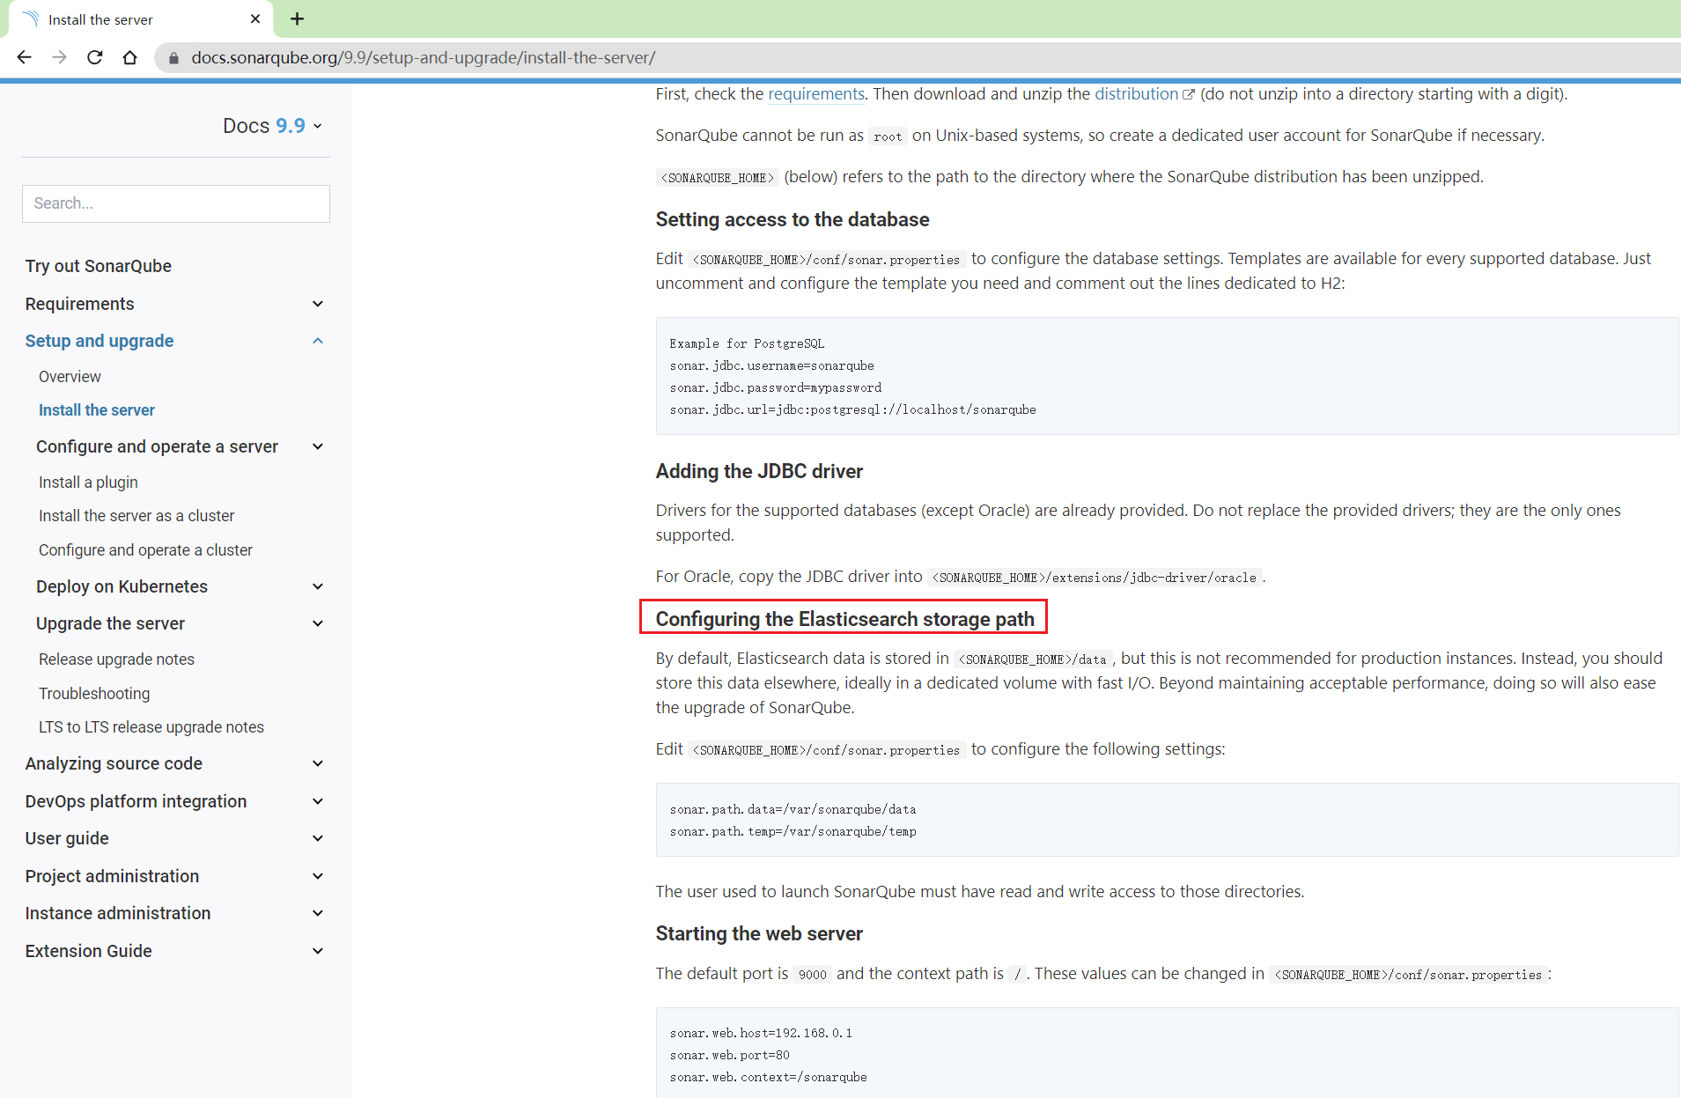Open Install a plugin page
The width and height of the screenshot is (1681, 1098).
coord(88,483)
